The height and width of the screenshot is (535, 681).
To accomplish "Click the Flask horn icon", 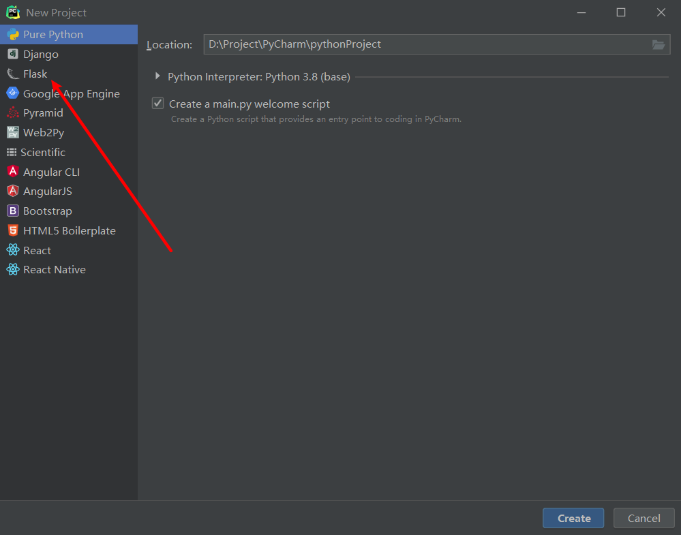I will tap(13, 74).
